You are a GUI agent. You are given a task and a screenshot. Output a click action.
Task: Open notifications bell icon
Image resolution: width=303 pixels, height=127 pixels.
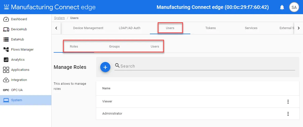click(282, 7)
